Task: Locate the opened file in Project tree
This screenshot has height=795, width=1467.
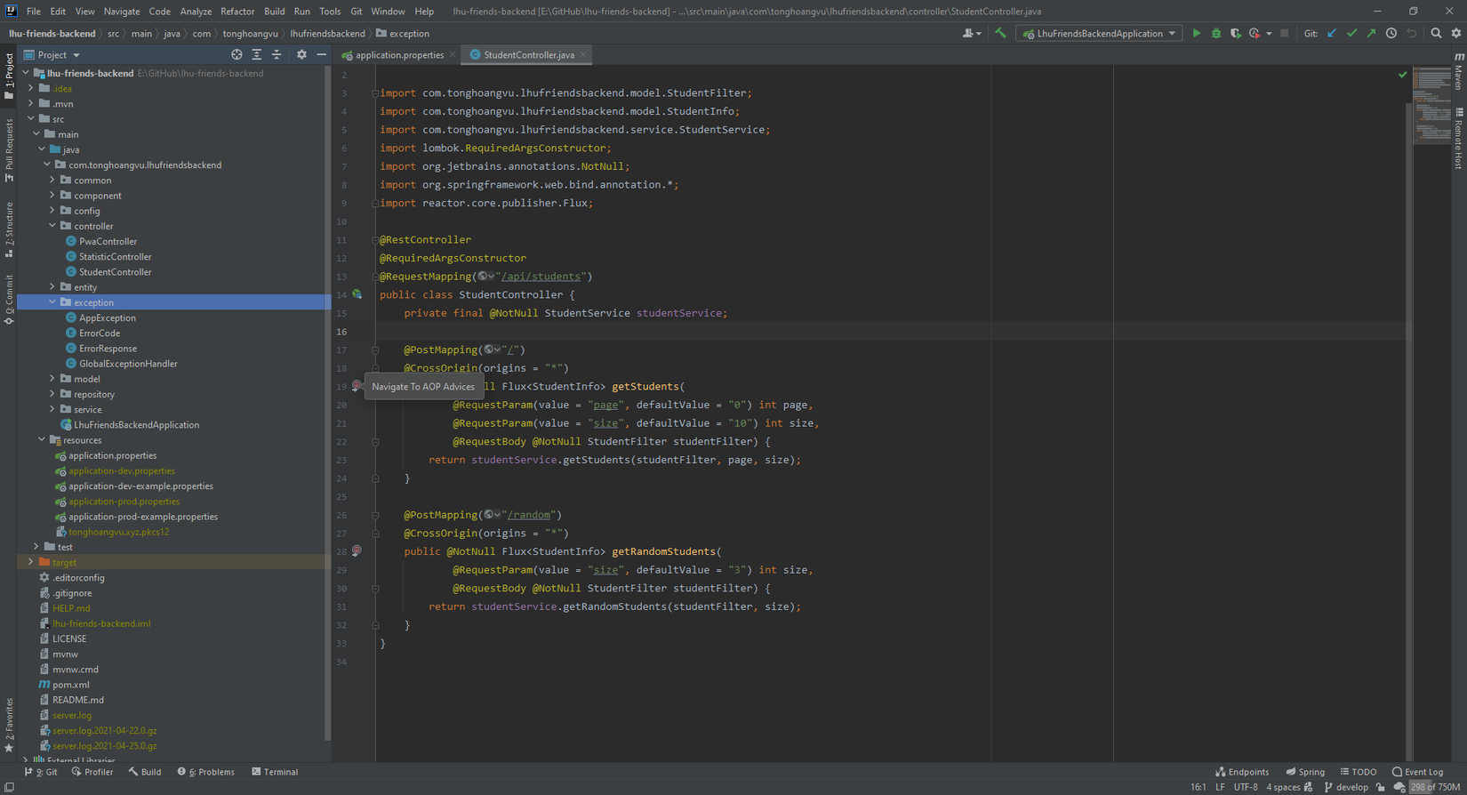Action: 236,55
